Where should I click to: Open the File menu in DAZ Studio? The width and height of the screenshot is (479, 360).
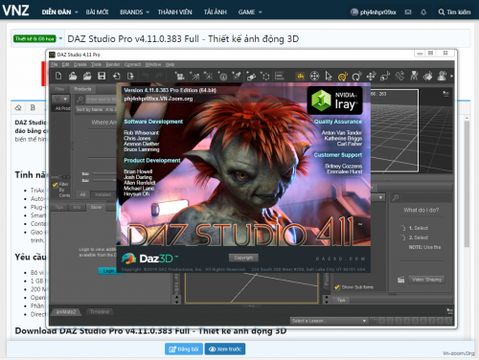click(55, 64)
